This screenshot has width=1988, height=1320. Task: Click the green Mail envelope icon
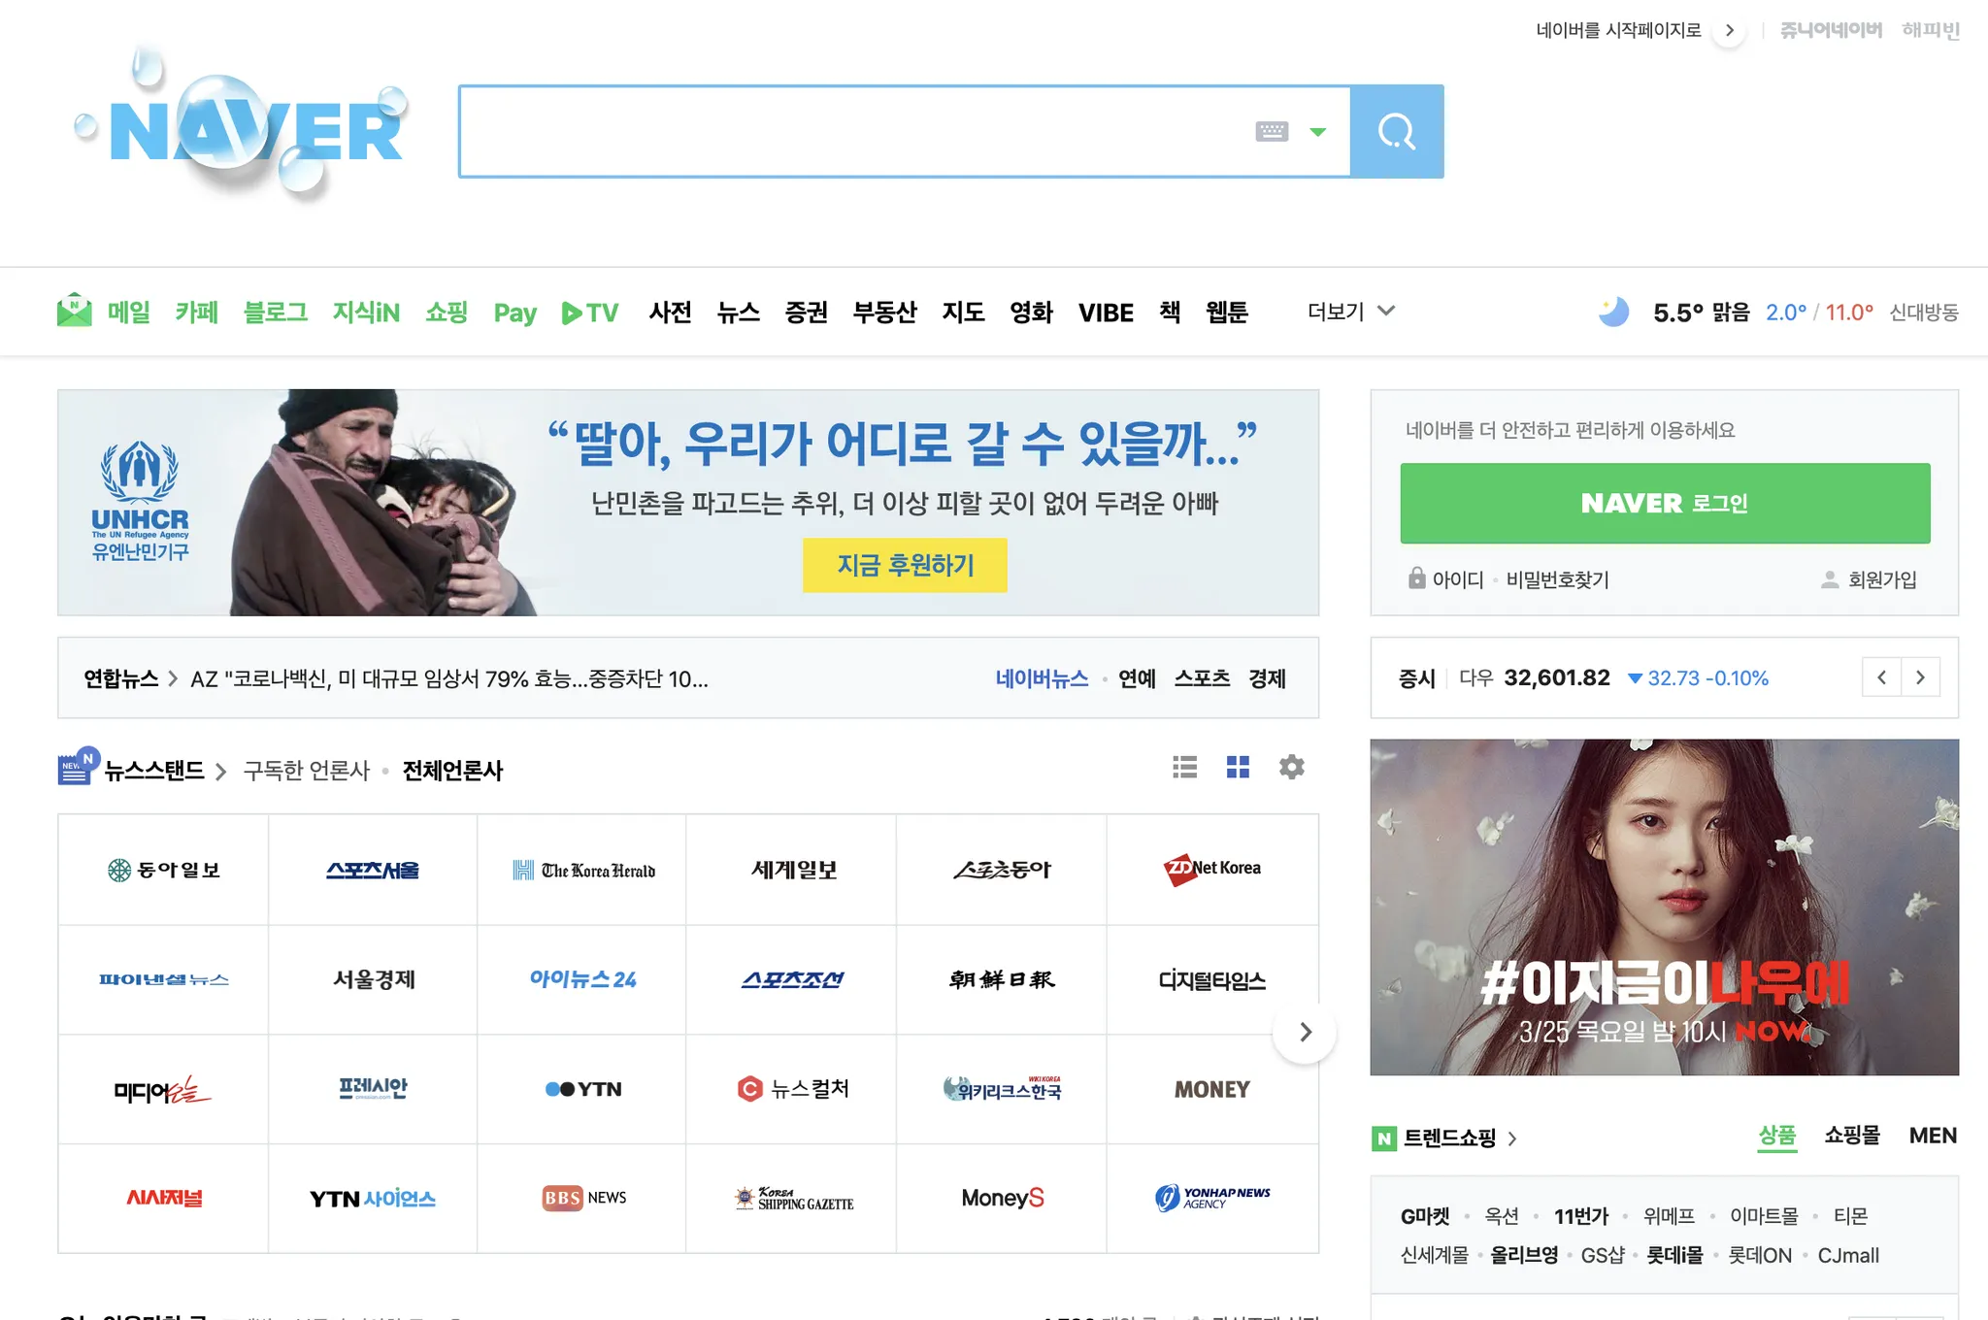coord(75,311)
